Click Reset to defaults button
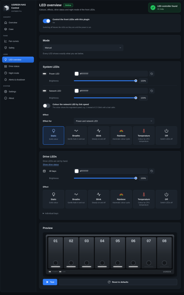184x295 pixels. pos(118,282)
